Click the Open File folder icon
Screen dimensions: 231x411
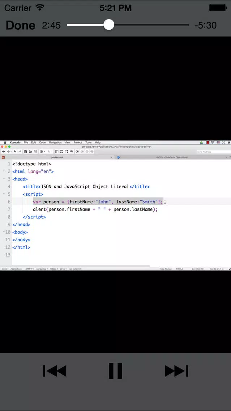point(30,152)
